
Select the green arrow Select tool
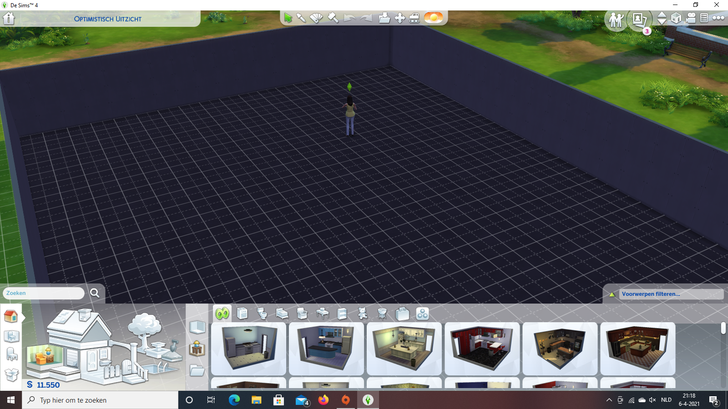coord(288,18)
